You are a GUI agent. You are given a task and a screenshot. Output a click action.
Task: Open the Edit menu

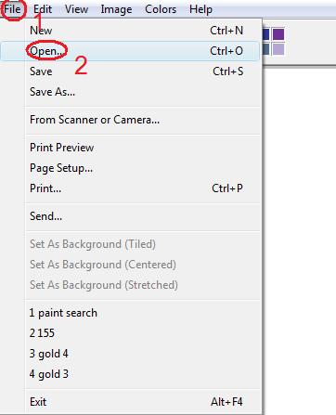[x=43, y=9]
